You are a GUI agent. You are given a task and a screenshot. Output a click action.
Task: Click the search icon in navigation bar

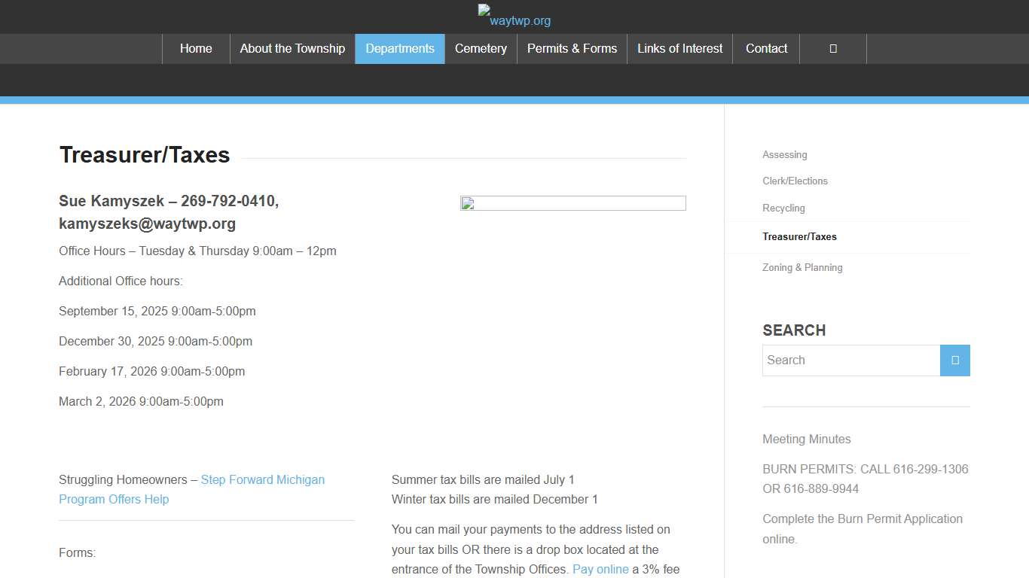pos(833,49)
